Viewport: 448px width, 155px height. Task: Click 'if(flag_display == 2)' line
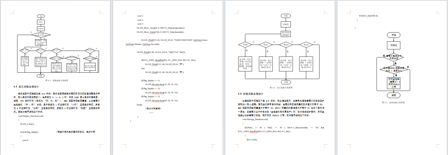pyautogui.click(x=150, y=88)
